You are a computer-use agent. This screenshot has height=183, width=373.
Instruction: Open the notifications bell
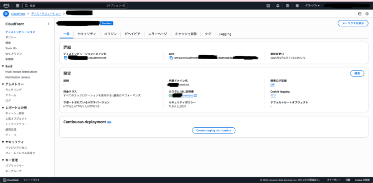coord(278,5)
